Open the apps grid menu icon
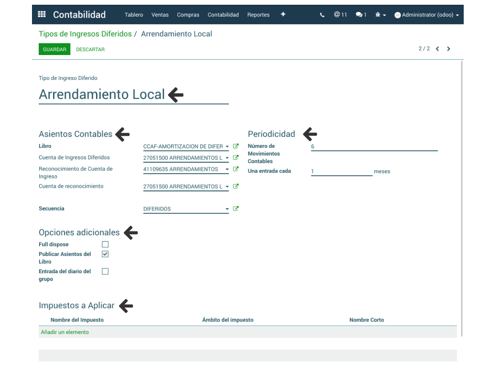 (x=42, y=14)
